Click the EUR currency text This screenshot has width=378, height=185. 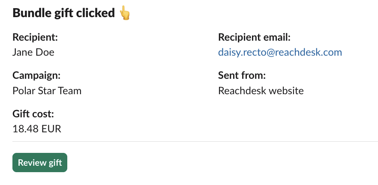(x=51, y=129)
